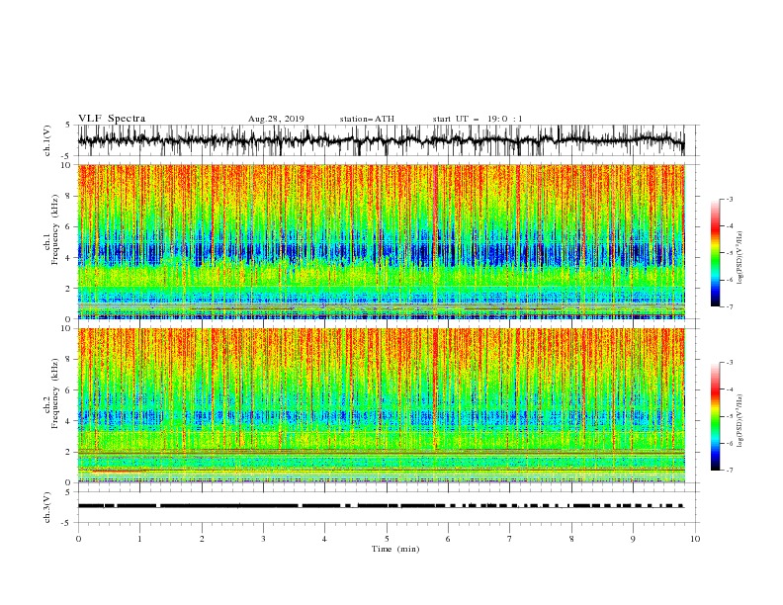
Task: Select the "Time (min)" axis label
Action: (395, 549)
